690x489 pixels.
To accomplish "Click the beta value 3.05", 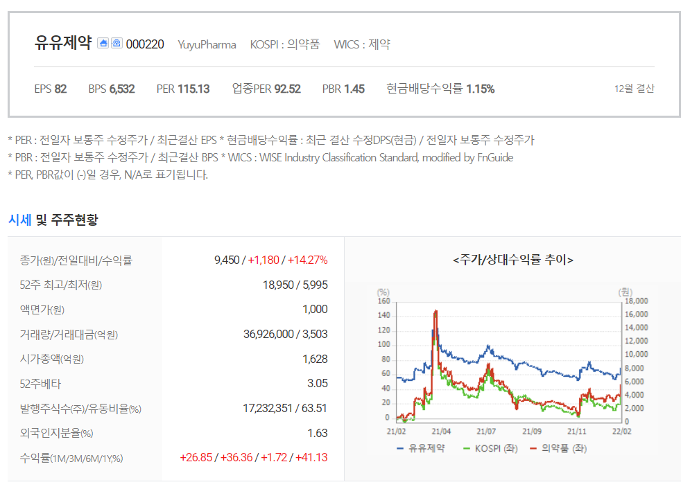I will coord(318,384).
